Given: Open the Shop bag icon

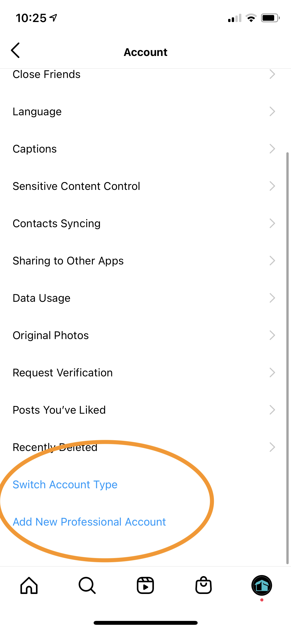Looking at the screenshot, I should (204, 585).
